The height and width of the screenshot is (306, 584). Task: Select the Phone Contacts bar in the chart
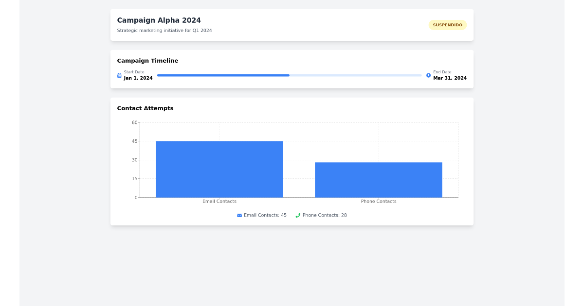pyautogui.click(x=379, y=179)
